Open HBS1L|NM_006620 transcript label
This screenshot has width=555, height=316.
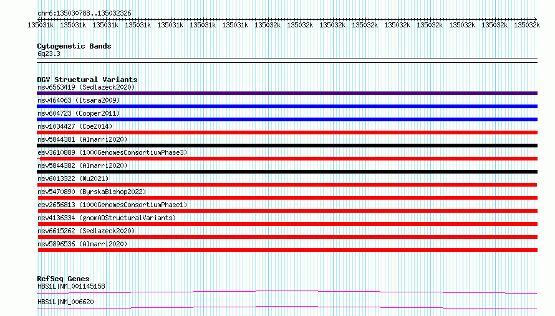[x=65, y=302]
